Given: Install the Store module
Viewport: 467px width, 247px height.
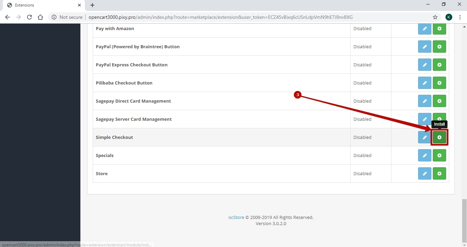Looking at the screenshot, I should [x=439, y=173].
